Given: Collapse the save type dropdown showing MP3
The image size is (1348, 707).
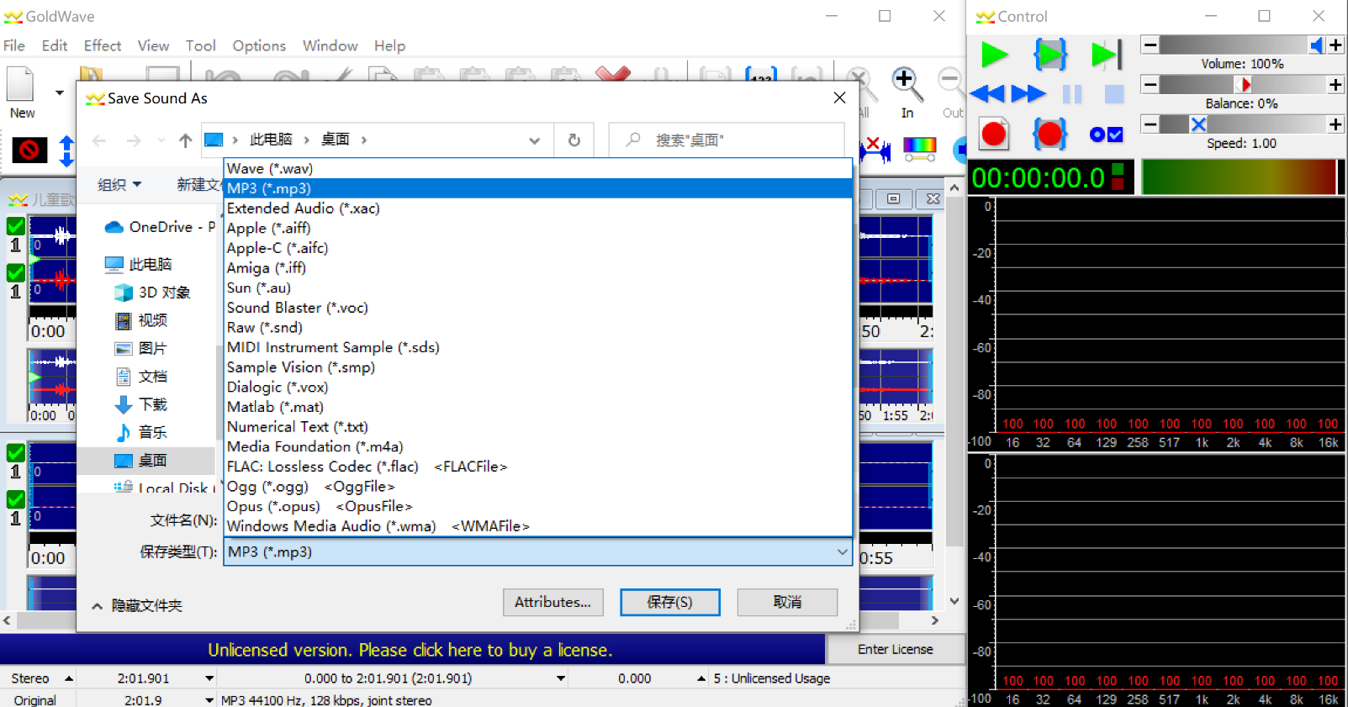Looking at the screenshot, I should tap(842, 552).
